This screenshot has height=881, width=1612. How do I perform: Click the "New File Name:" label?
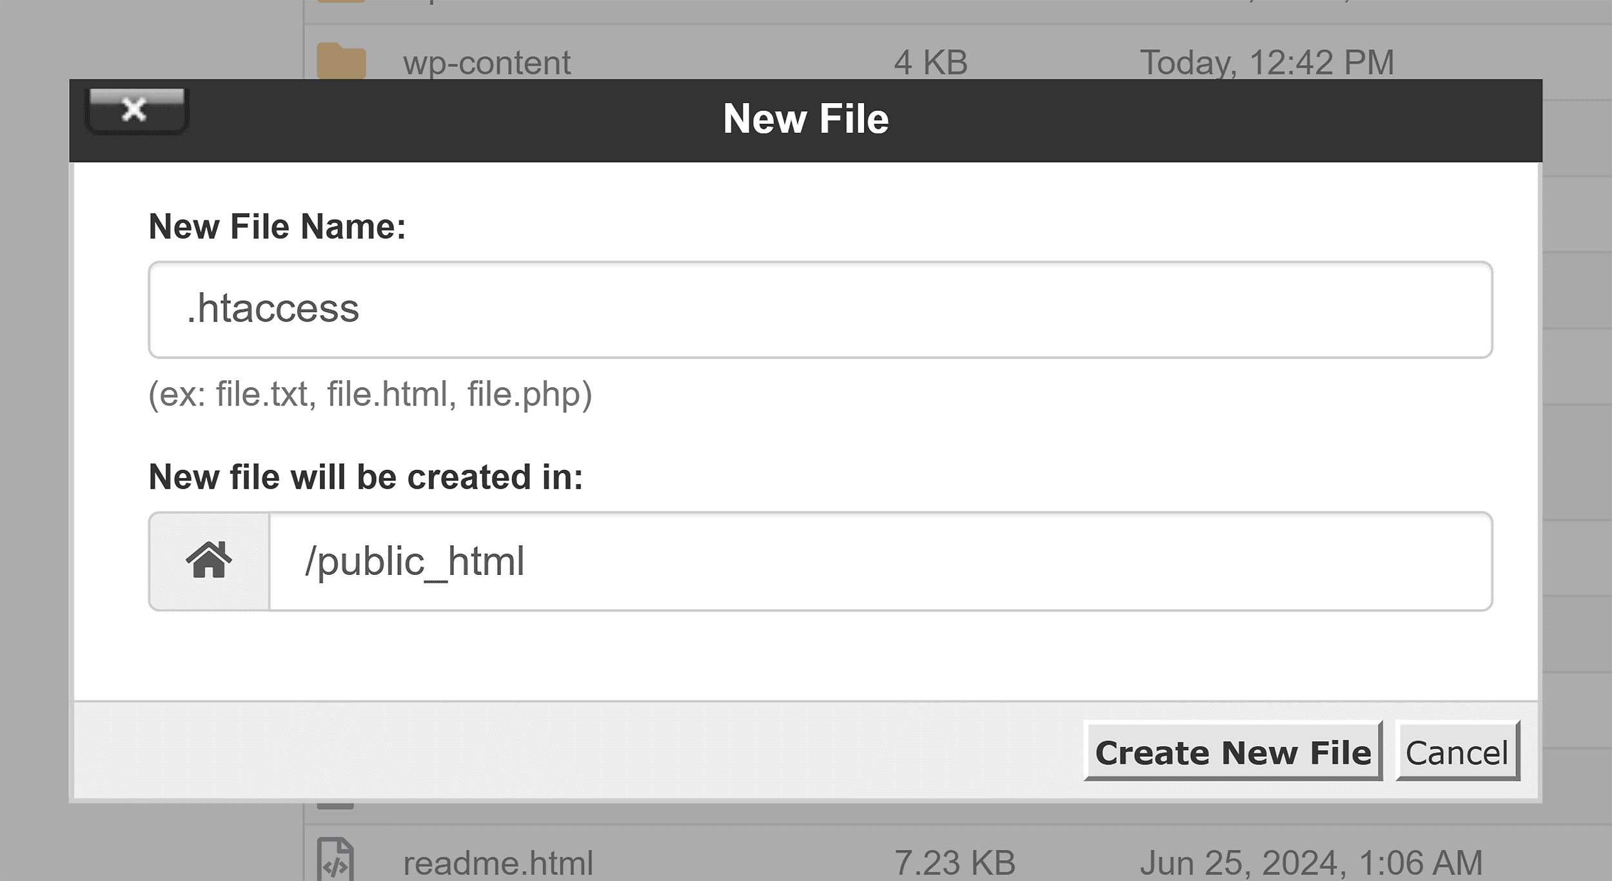tap(277, 227)
